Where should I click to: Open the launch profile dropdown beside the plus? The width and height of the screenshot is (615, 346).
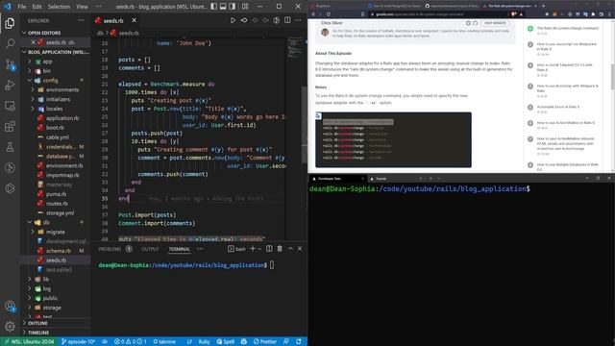(x=259, y=249)
